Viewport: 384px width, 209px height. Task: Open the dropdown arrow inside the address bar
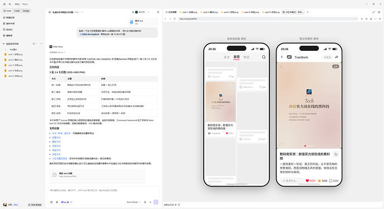(356, 18)
